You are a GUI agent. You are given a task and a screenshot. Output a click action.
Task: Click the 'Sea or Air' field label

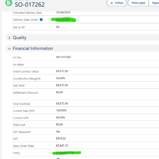click(x=19, y=27)
